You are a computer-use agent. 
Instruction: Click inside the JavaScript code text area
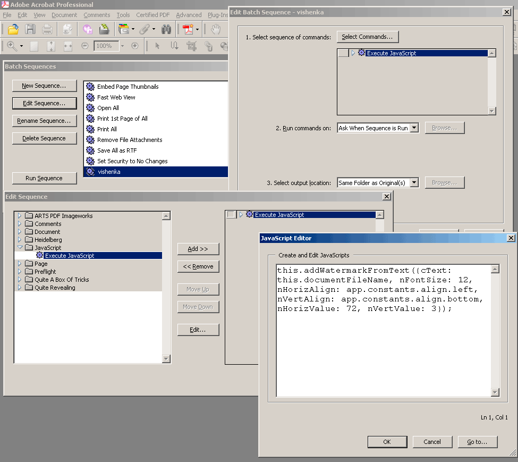384,331
